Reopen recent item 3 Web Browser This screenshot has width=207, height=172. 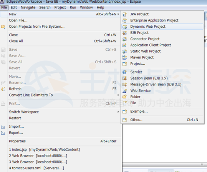[x=60, y=162]
